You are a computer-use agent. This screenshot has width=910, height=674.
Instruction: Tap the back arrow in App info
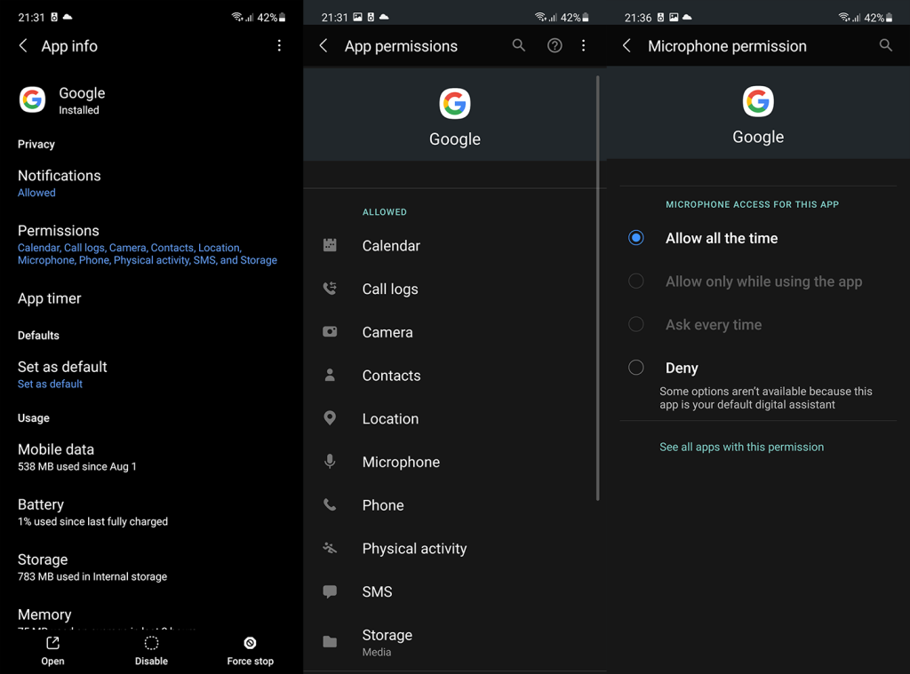click(23, 46)
